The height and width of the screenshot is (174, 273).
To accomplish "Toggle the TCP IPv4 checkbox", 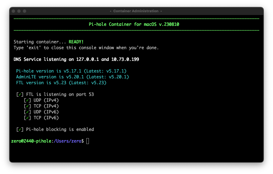I will click(x=27, y=106).
